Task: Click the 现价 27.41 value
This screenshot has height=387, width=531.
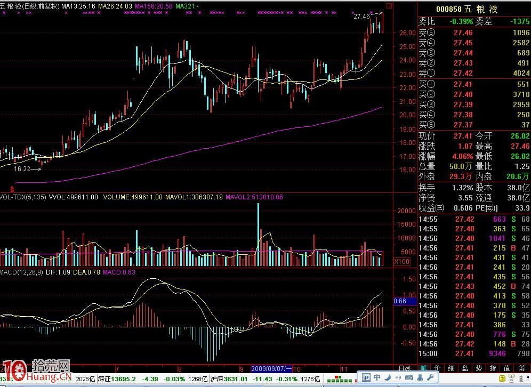Action: click(x=463, y=136)
